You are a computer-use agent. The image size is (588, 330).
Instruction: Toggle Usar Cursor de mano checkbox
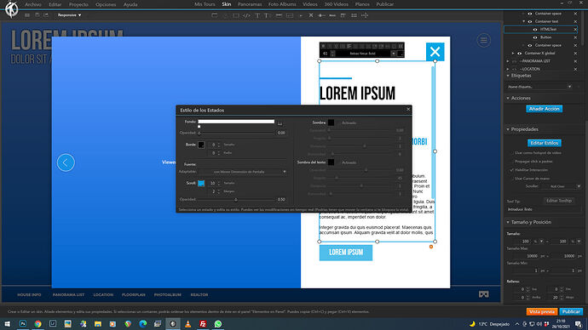click(x=512, y=179)
